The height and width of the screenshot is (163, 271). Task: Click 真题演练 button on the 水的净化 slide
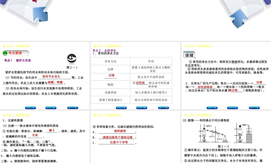tap(163, 108)
